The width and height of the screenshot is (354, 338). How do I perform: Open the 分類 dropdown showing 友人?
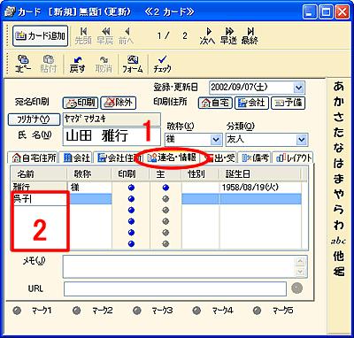pos(301,140)
